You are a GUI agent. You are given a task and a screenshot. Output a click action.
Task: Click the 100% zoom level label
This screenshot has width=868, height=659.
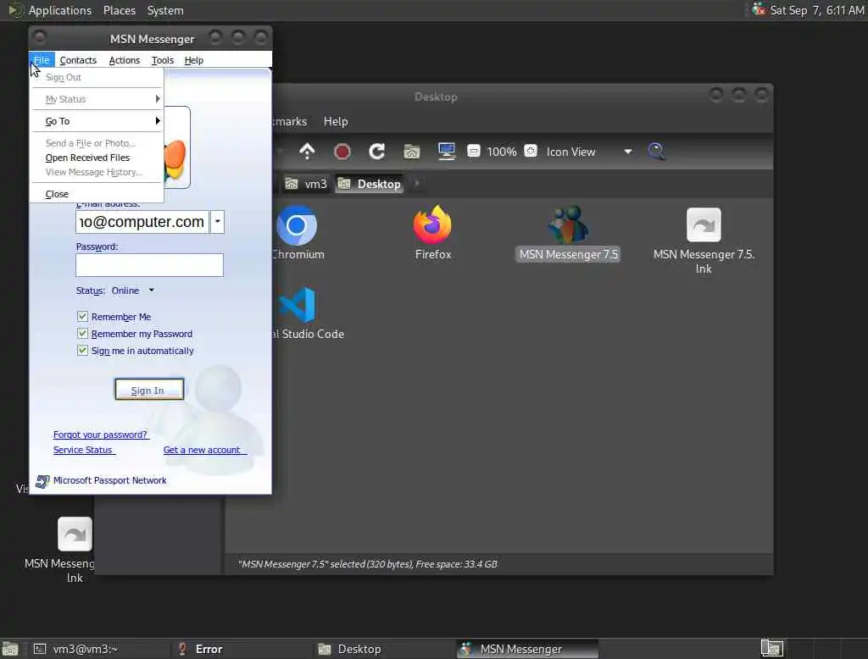tap(502, 152)
